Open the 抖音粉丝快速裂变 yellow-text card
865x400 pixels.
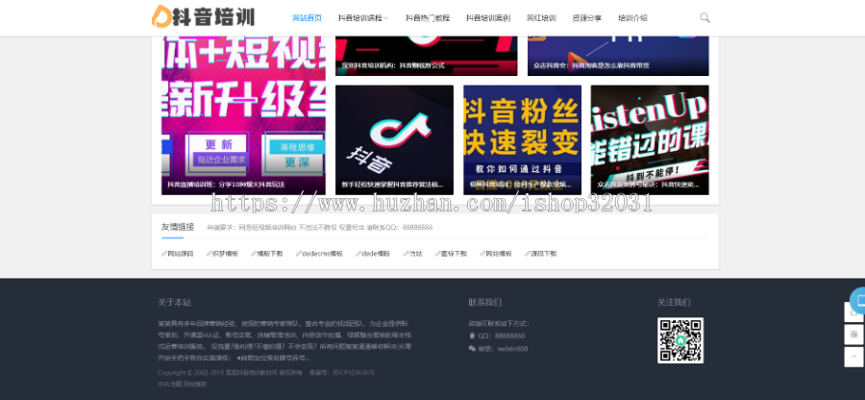click(523, 139)
